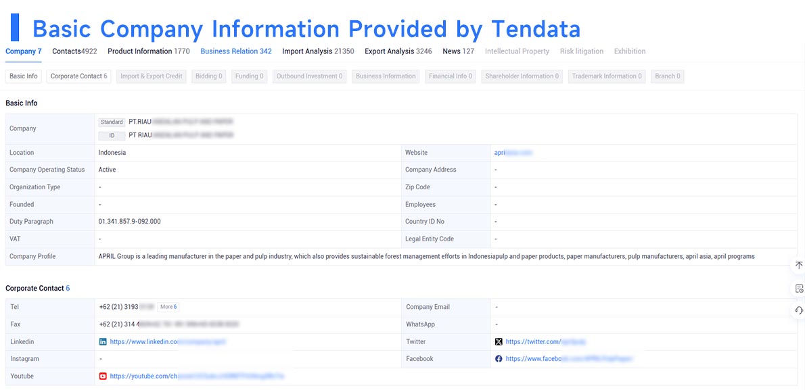
Task: Open the customer support headset icon
Action: click(799, 310)
